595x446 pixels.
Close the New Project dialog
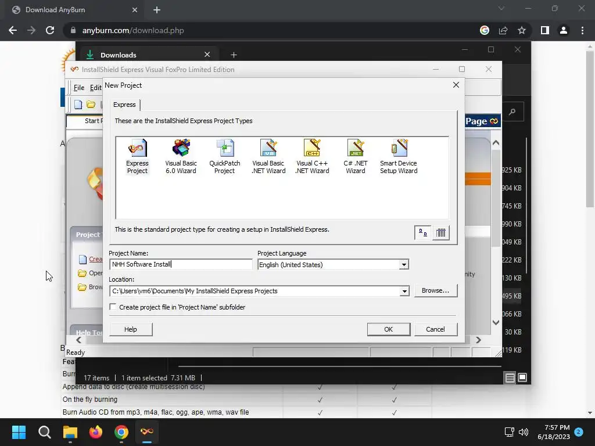click(456, 85)
